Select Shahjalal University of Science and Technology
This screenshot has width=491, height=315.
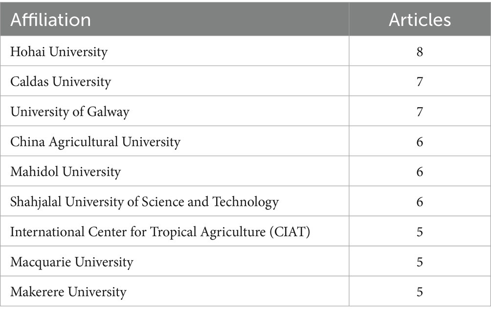click(144, 202)
